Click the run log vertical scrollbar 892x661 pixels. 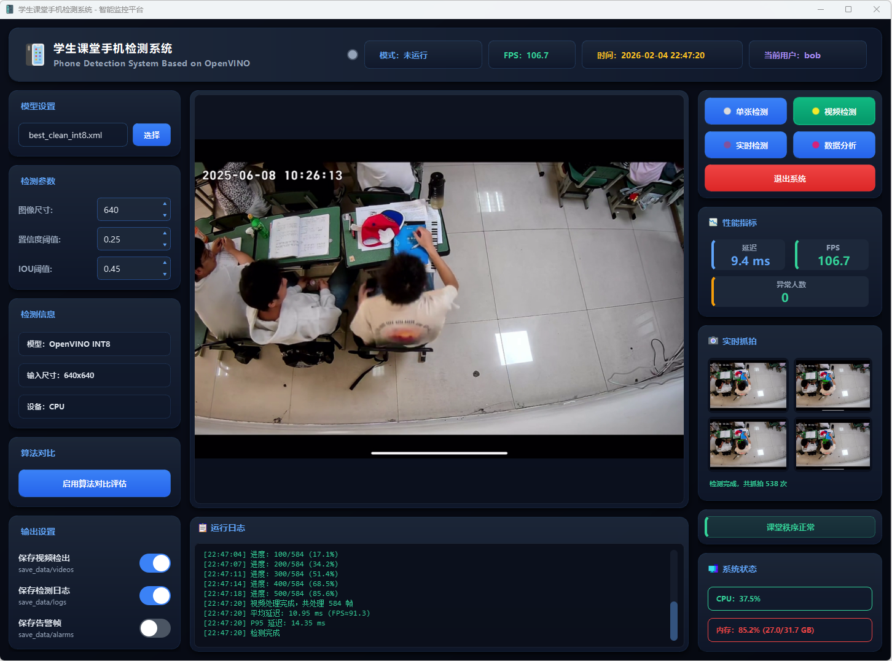tap(673, 620)
